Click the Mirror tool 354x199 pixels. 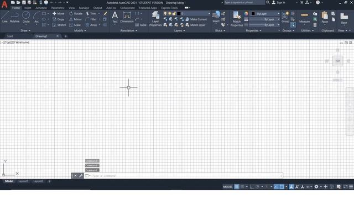pyautogui.click(x=75, y=19)
